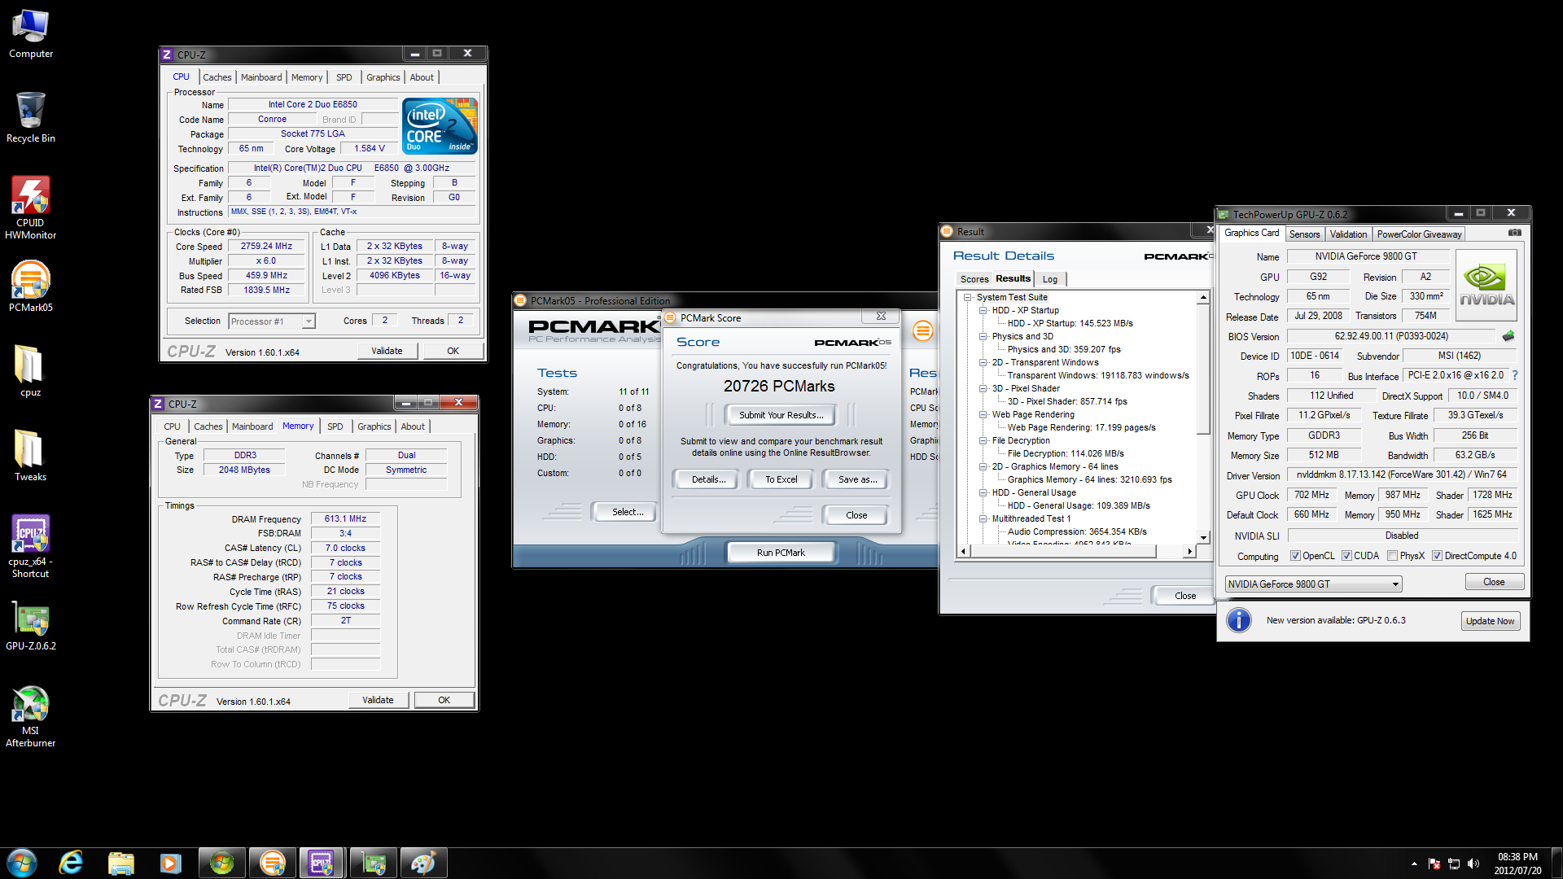The height and width of the screenshot is (879, 1563).
Task: Open the Caches tab in top CPU-Z window
Action: (217, 77)
